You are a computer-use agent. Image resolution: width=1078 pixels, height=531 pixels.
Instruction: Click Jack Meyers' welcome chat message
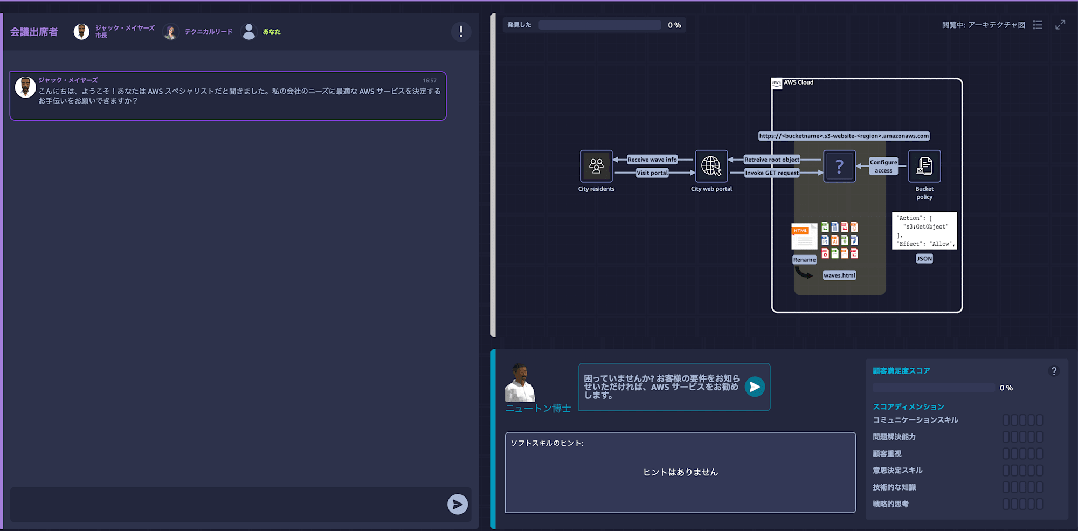point(228,96)
